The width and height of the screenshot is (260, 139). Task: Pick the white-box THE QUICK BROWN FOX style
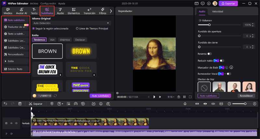pyautogui.click(x=47, y=69)
